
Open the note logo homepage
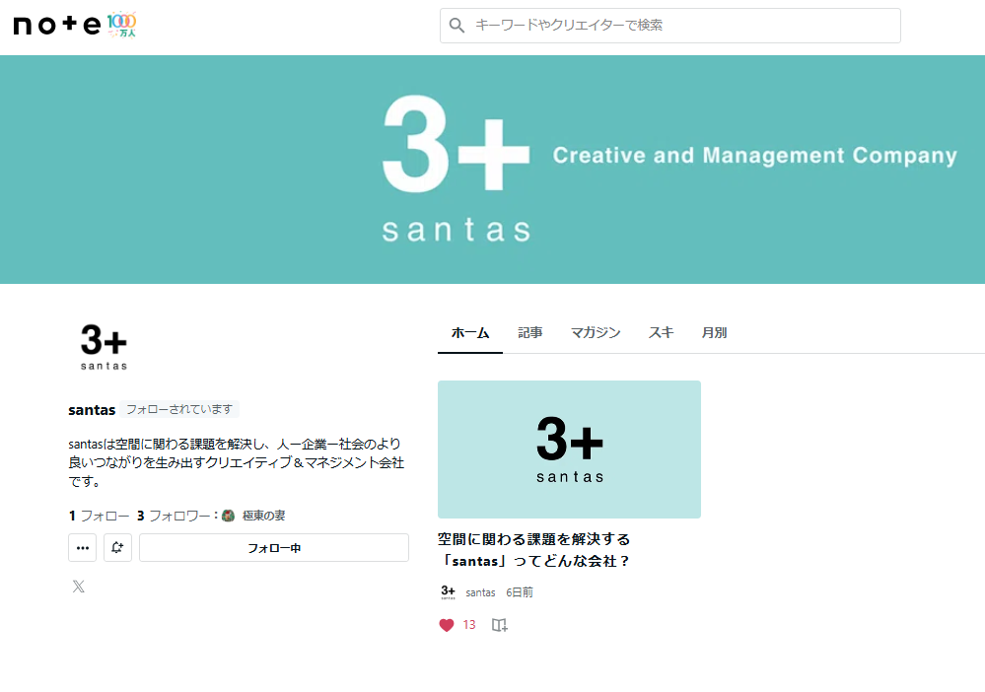click(x=56, y=25)
